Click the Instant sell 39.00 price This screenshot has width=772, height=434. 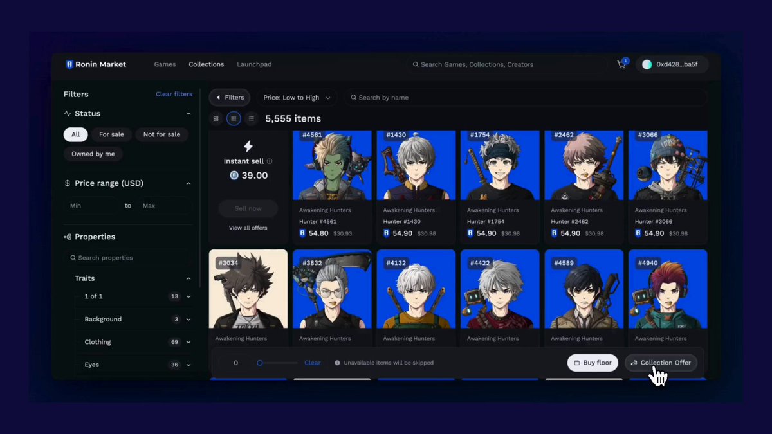coord(254,176)
